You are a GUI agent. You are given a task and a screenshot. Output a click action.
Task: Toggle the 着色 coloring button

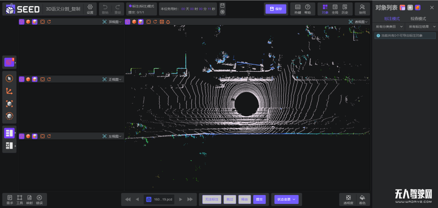click(x=362, y=200)
